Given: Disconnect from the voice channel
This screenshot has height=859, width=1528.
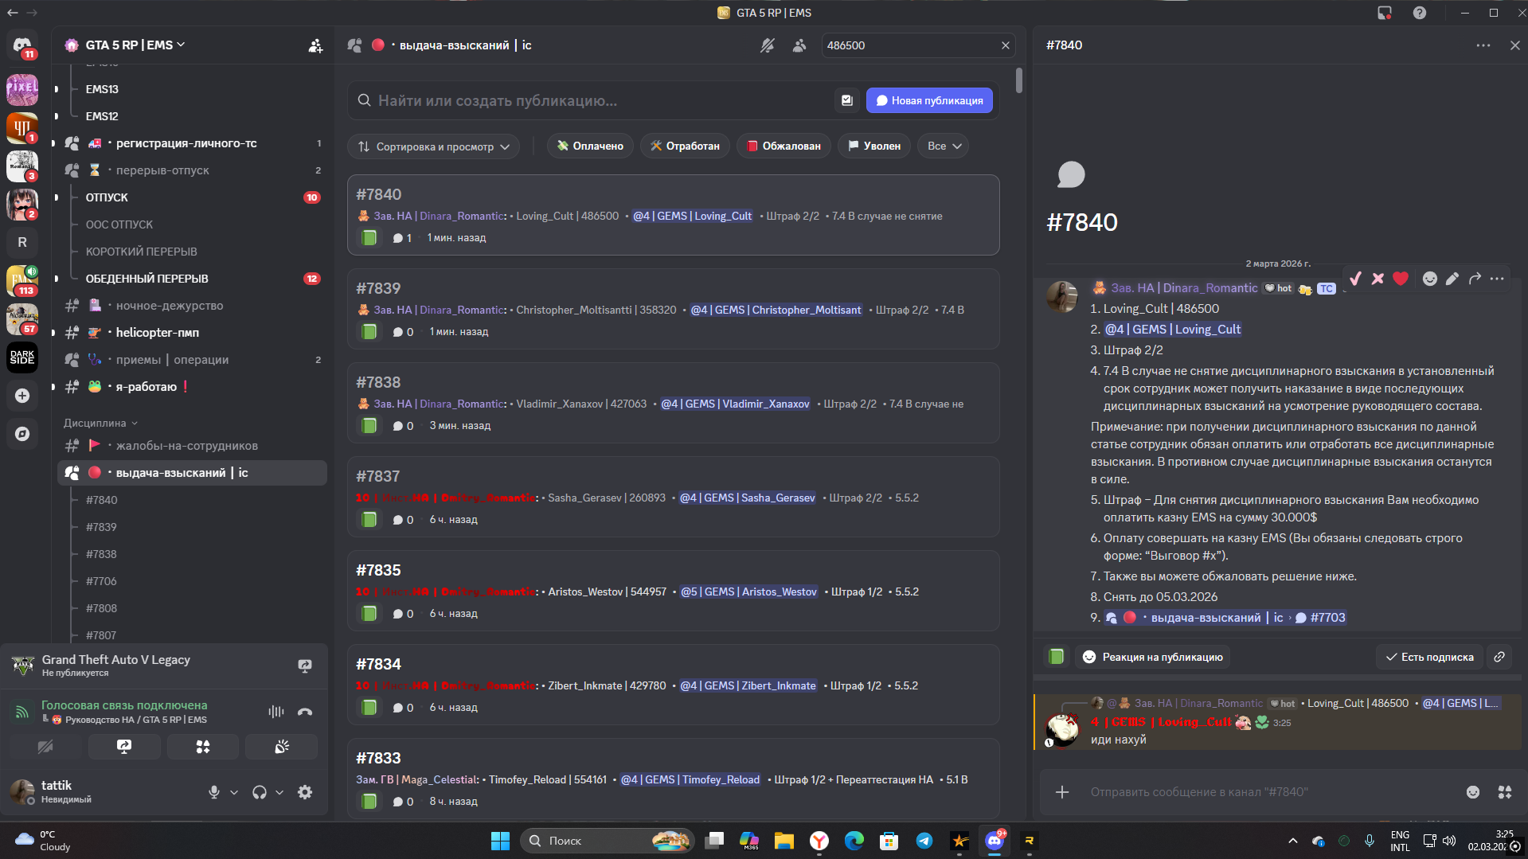Looking at the screenshot, I should (305, 712).
